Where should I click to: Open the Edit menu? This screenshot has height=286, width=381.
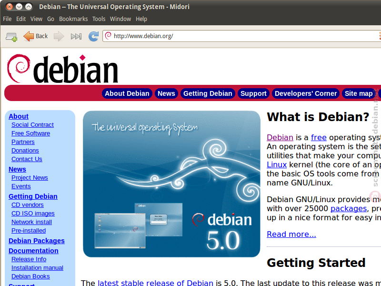pyautogui.click(x=21, y=19)
